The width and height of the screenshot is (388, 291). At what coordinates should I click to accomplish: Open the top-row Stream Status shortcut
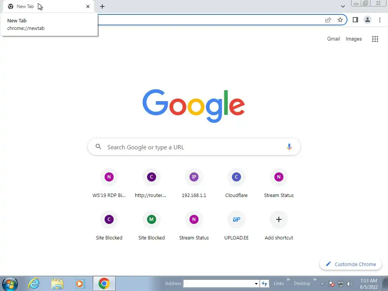coord(279,183)
